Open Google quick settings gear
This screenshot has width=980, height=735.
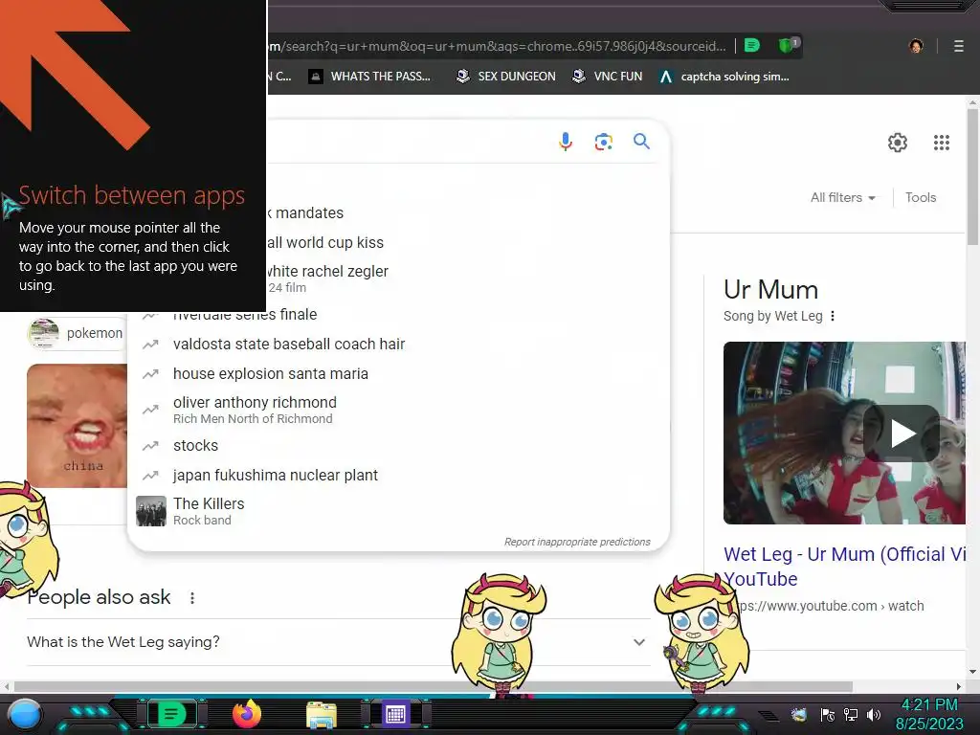pyautogui.click(x=898, y=143)
